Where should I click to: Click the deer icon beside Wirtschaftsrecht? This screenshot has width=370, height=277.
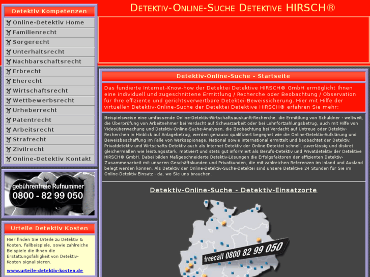[x=9, y=91]
